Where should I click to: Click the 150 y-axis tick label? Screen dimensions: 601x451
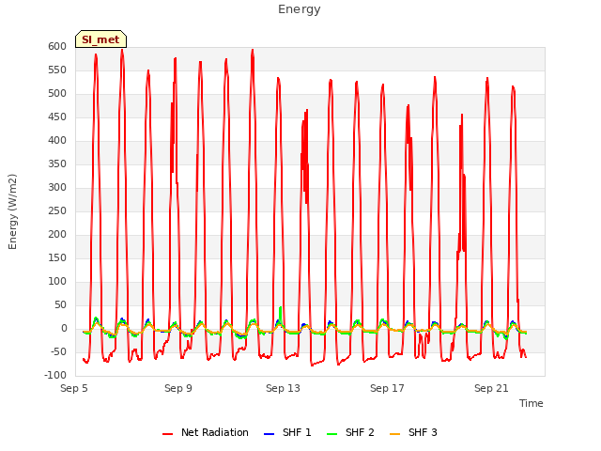[x=57, y=258]
